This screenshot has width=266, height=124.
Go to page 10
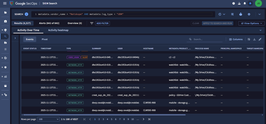[132, 119]
